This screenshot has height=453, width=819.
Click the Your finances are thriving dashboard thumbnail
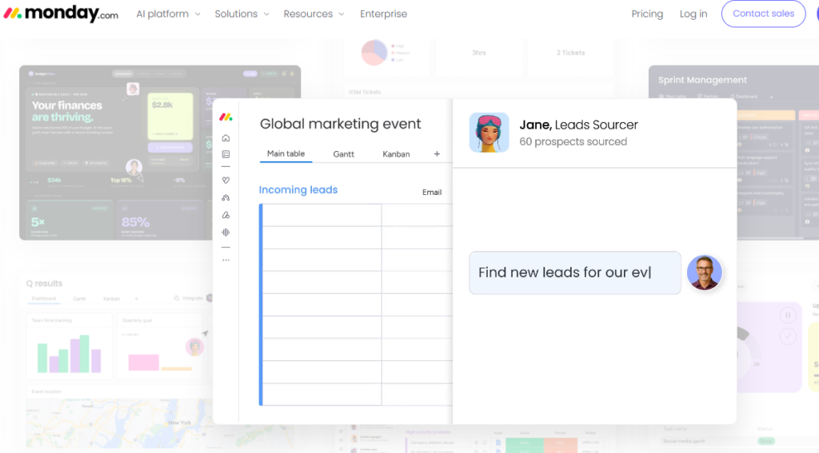tap(160, 153)
